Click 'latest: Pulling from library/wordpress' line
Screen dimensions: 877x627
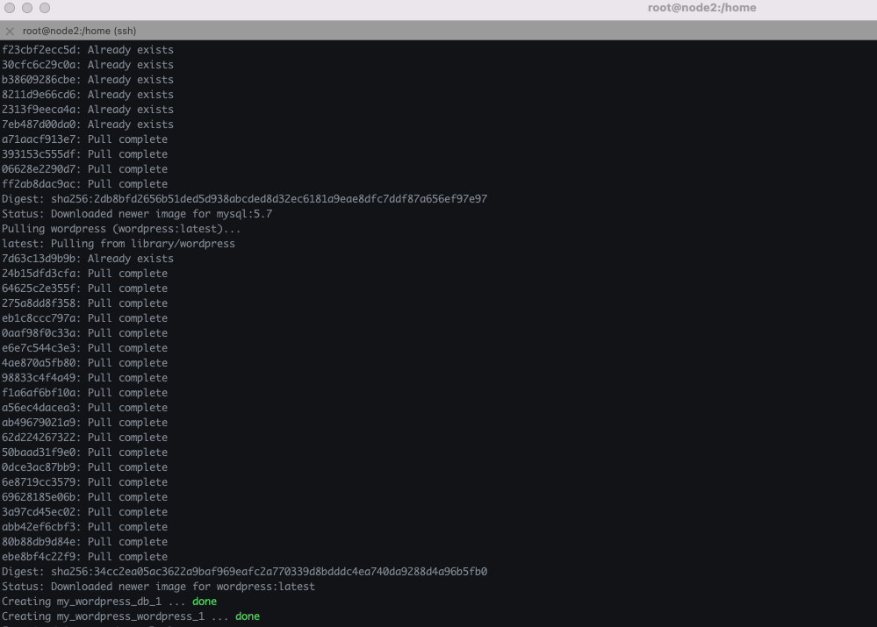119,244
